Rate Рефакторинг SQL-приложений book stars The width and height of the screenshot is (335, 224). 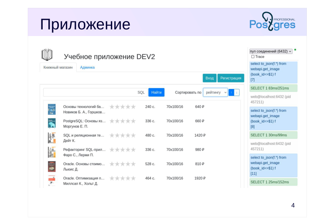123,150
